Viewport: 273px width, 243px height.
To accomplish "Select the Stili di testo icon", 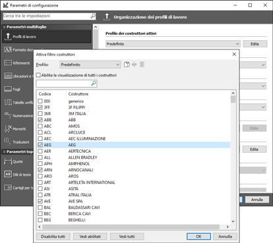I will [x=8, y=175].
